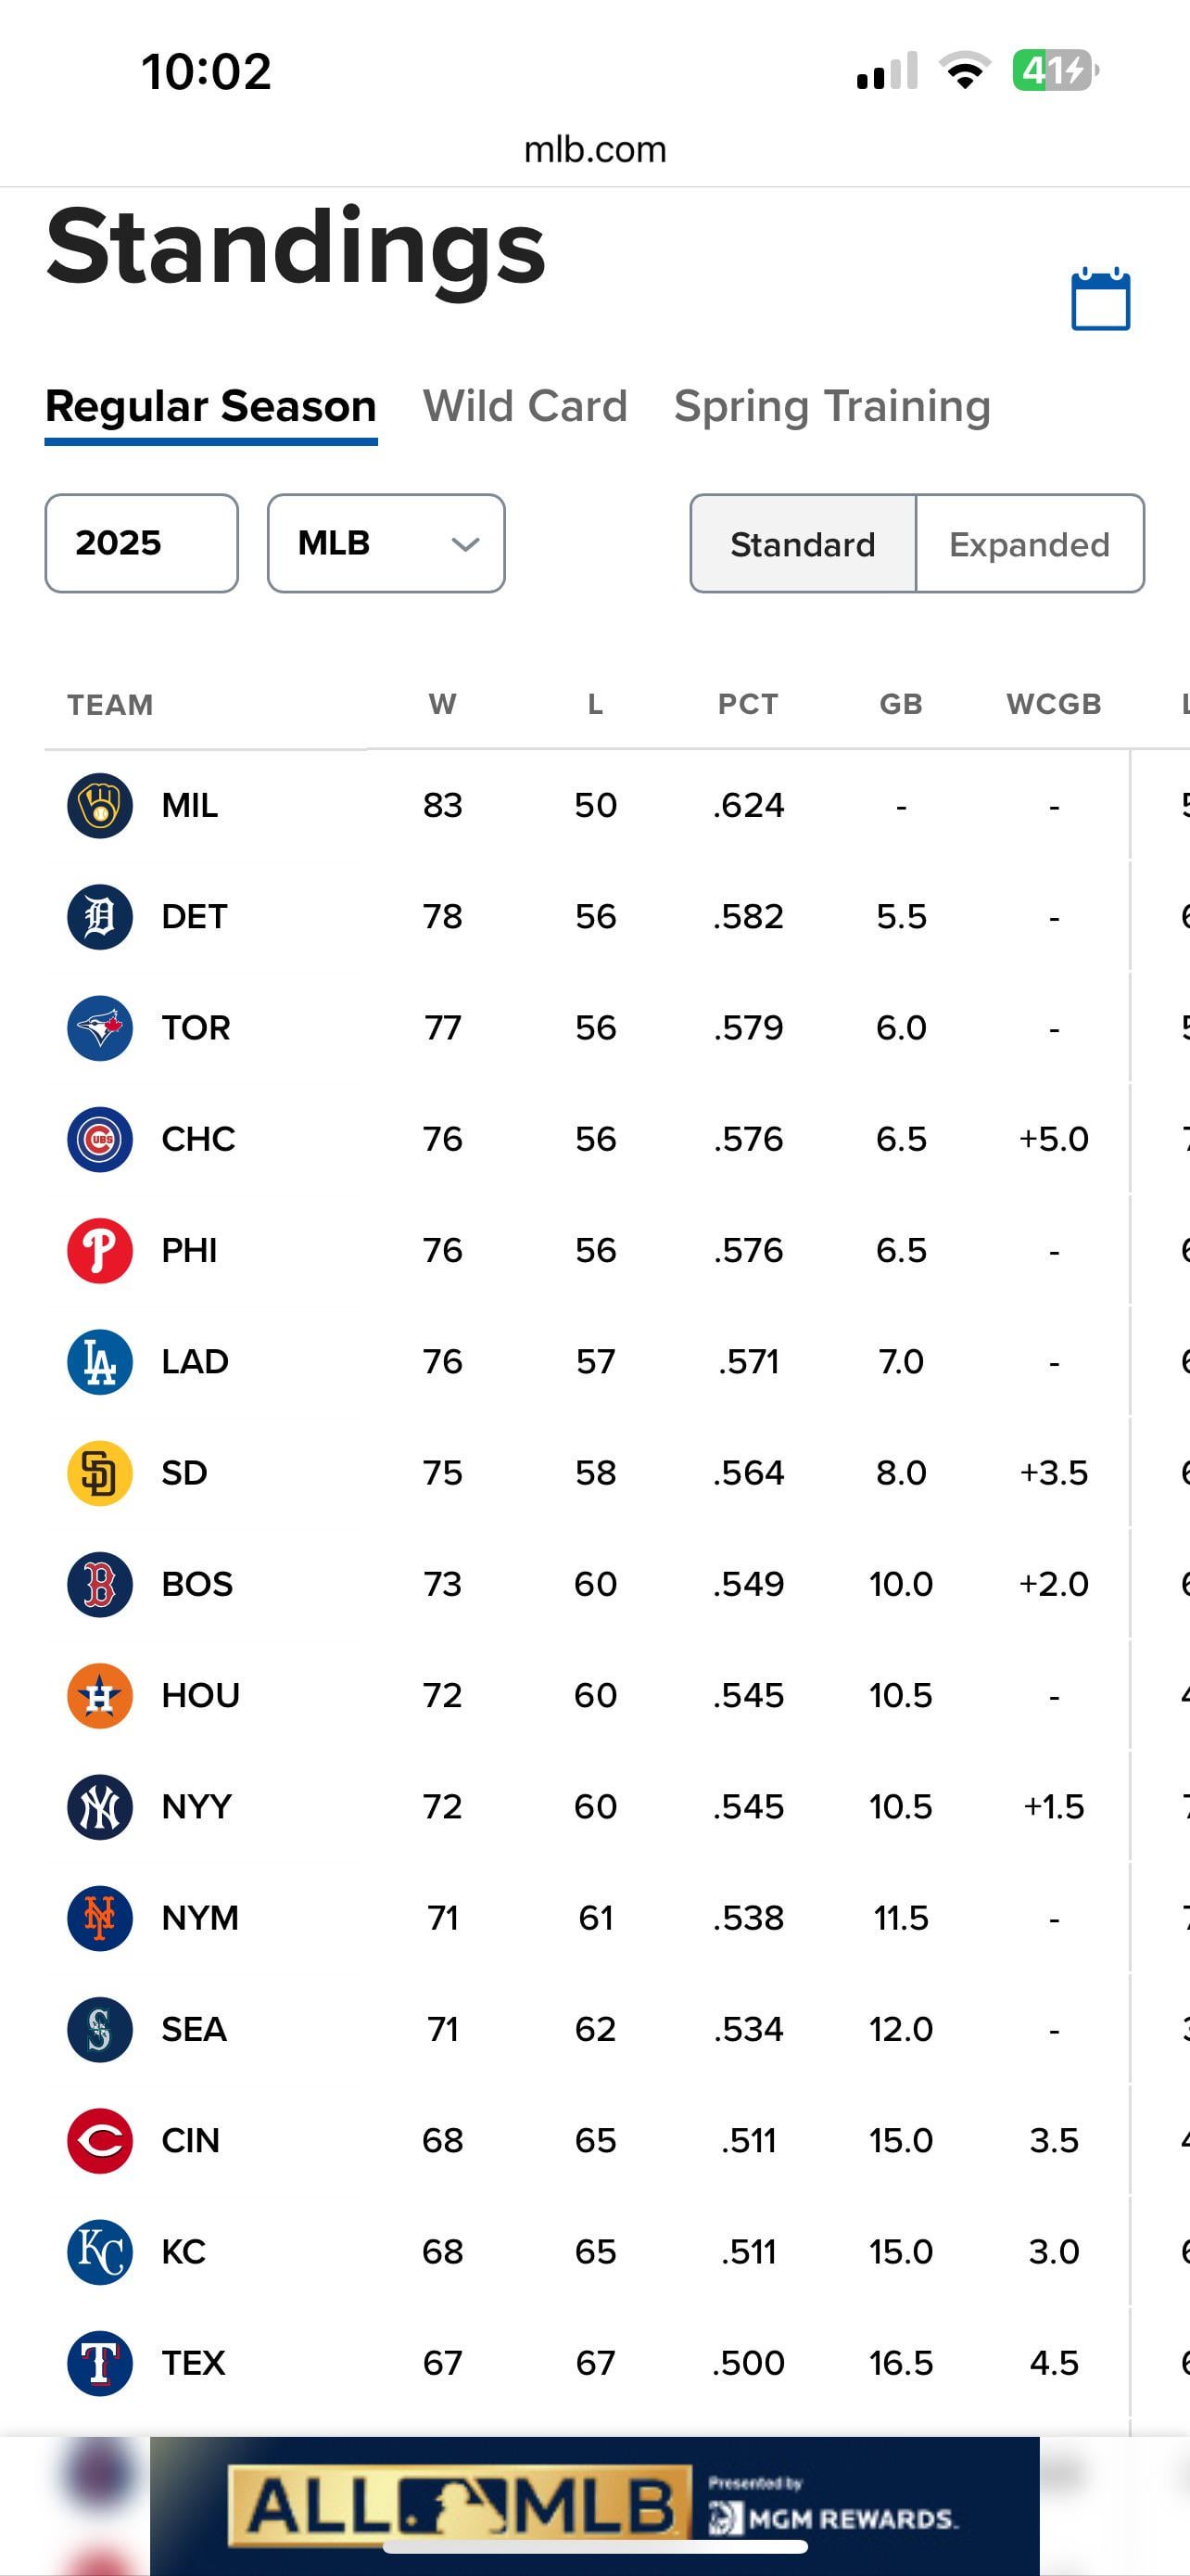Open the NYY team link
The height and width of the screenshot is (2576, 1190).
pos(196,1807)
